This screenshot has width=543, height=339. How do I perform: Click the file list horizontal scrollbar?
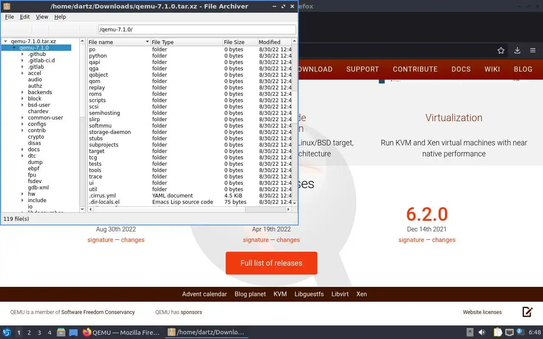coord(189,209)
